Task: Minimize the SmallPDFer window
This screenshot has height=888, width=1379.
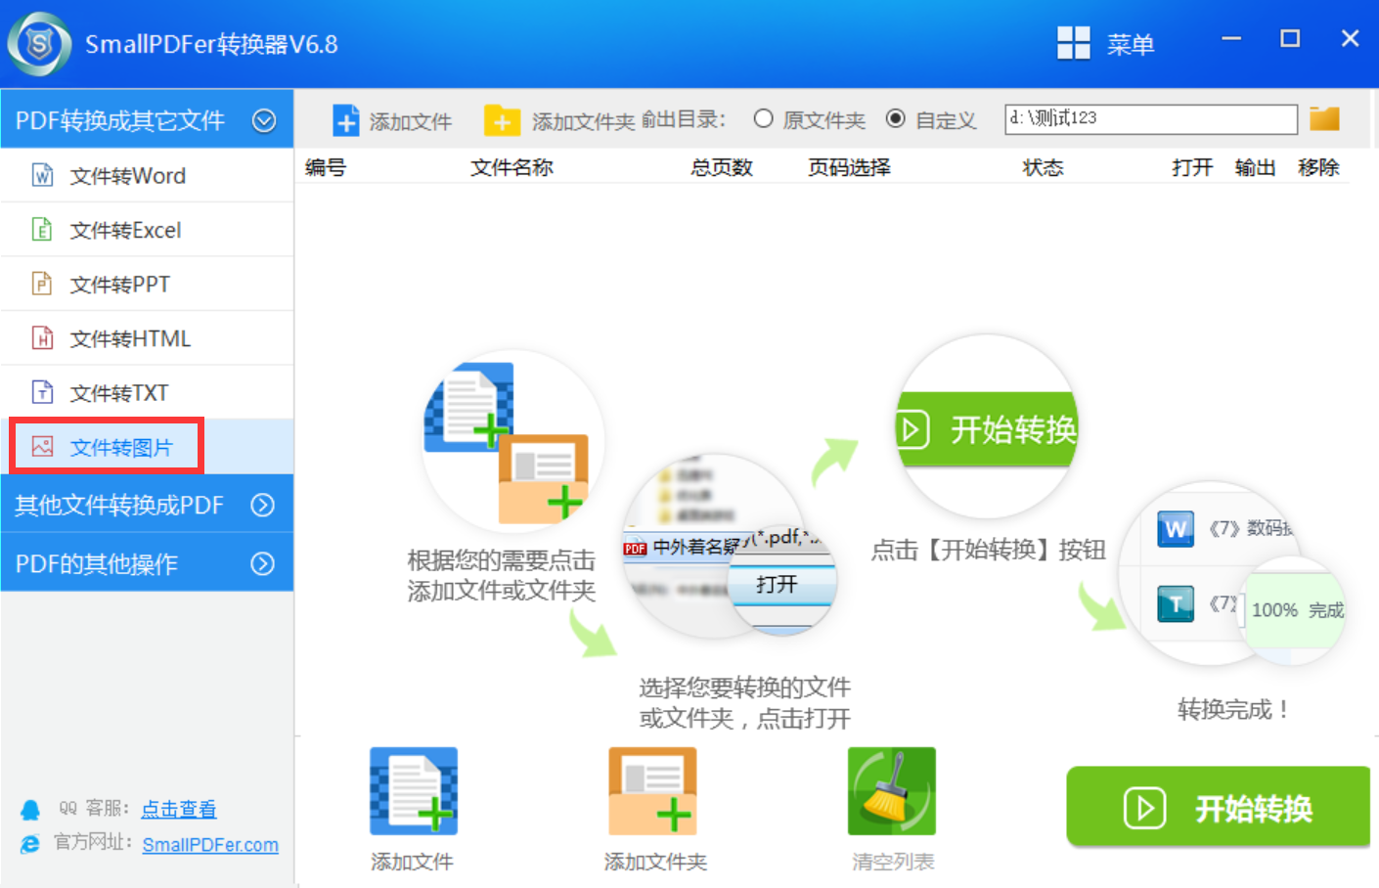Action: [1231, 39]
